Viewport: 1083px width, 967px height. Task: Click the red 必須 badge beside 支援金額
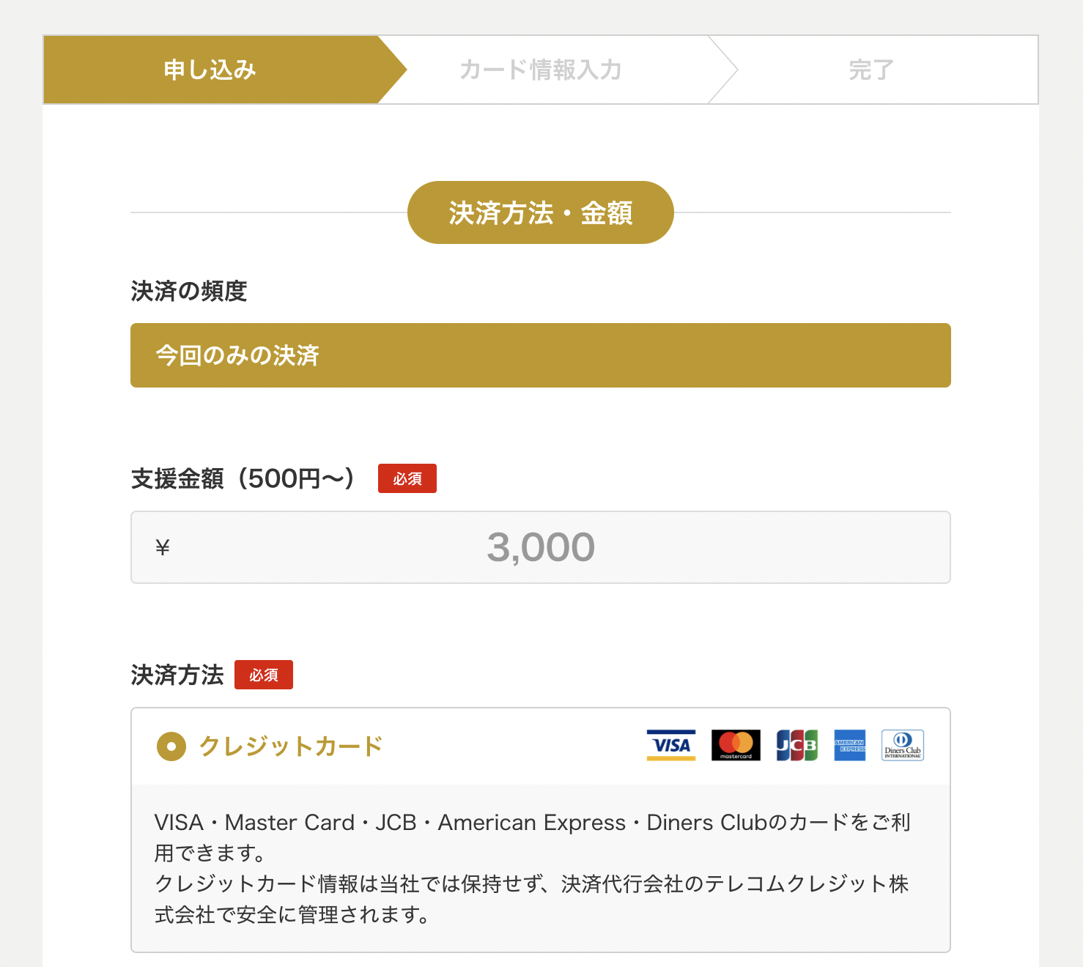[x=407, y=478]
